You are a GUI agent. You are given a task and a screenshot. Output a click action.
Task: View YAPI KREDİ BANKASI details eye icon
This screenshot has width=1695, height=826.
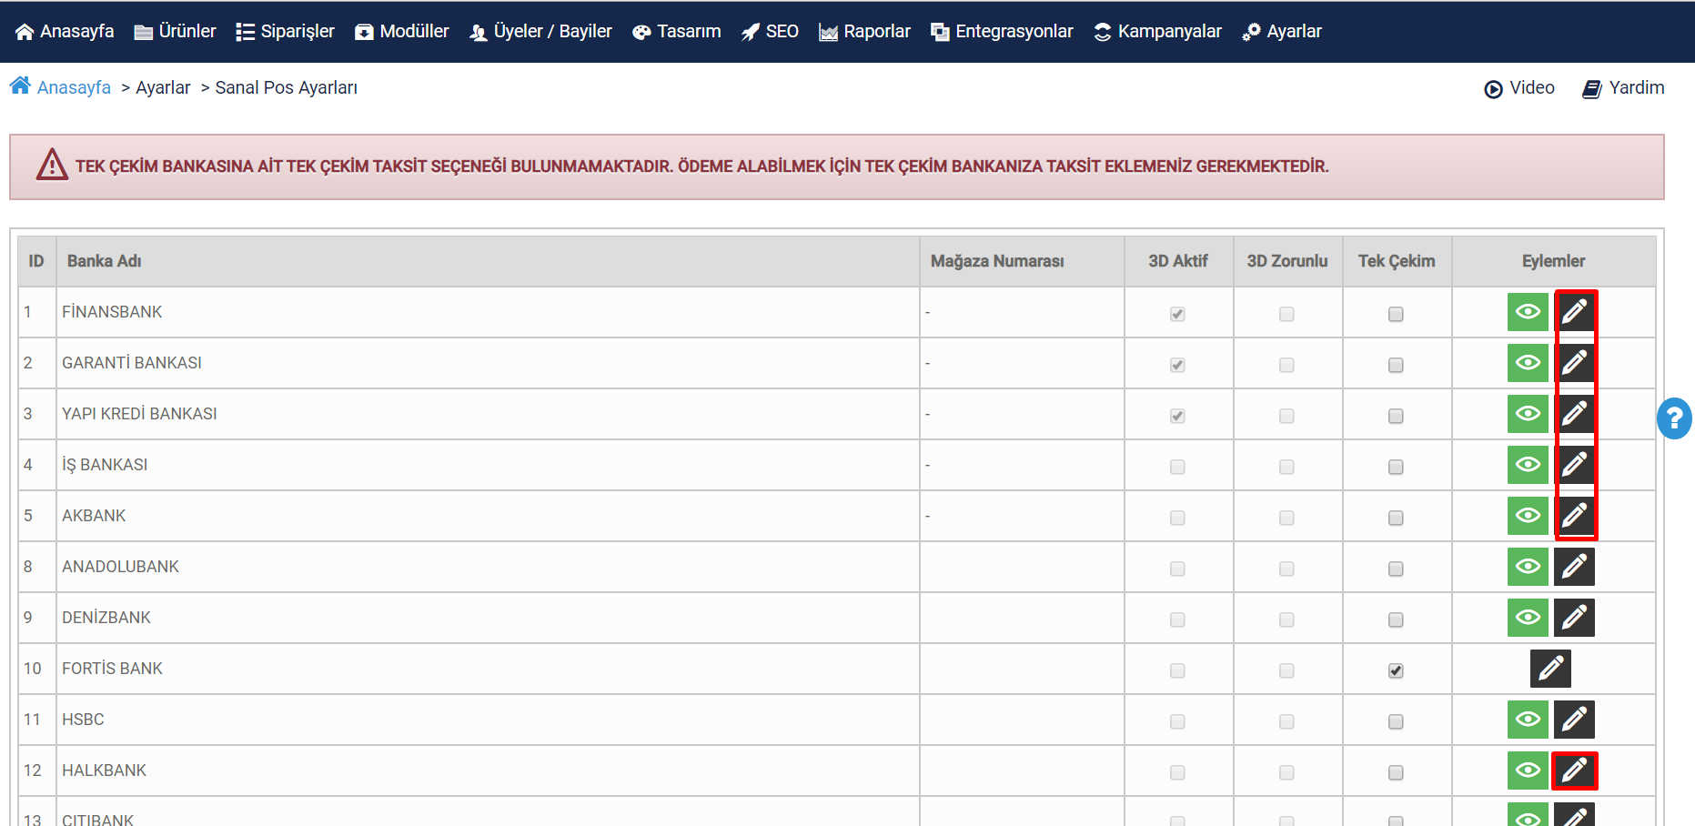pos(1529,414)
